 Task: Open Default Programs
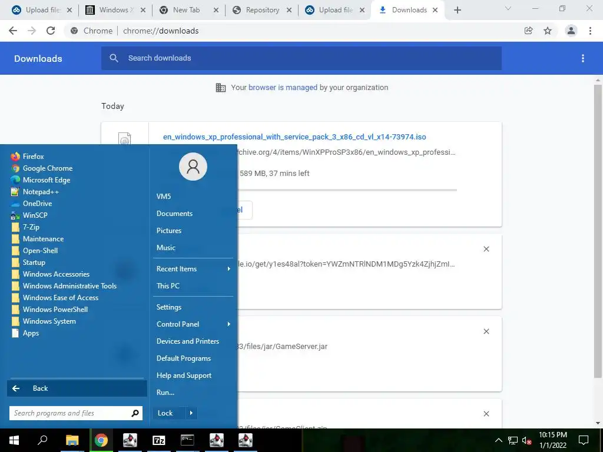tap(184, 358)
